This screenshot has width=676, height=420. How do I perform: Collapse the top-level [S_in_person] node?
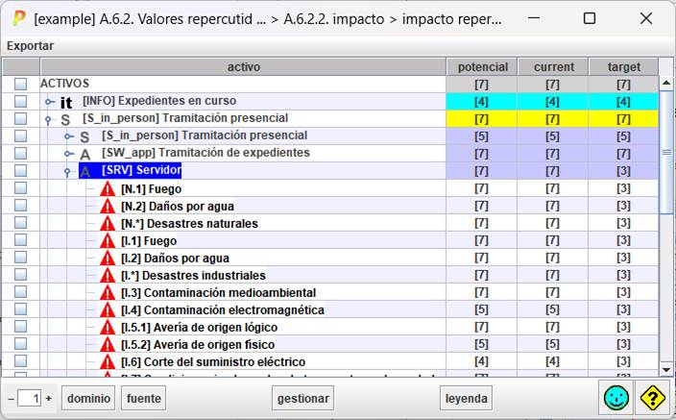(x=48, y=120)
